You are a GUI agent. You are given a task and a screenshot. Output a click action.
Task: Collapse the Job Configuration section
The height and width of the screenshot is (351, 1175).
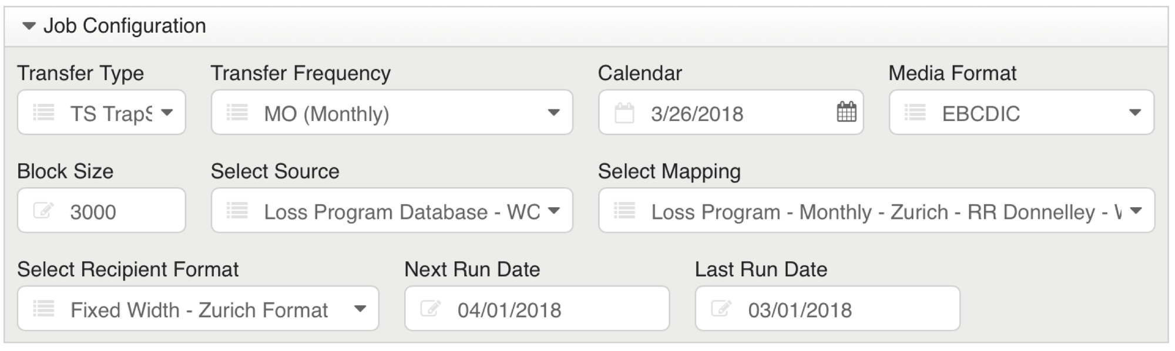pos(29,26)
